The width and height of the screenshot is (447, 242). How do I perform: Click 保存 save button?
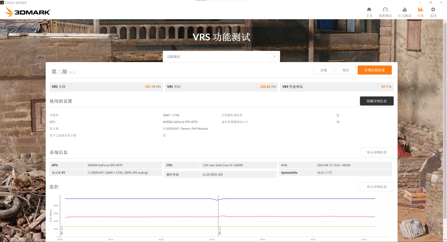click(x=345, y=70)
